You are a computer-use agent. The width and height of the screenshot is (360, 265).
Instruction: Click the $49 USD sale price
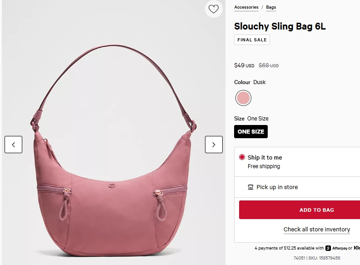click(244, 65)
